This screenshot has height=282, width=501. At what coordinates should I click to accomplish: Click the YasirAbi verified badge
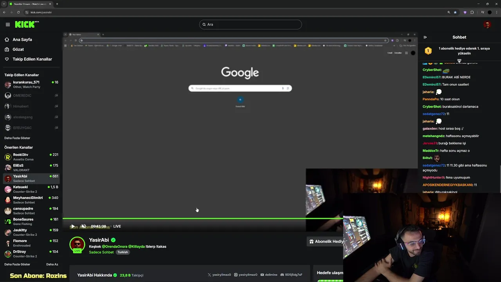(x=113, y=240)
